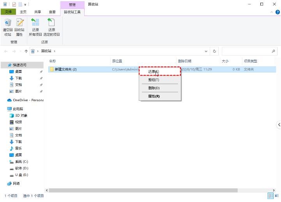Click the side-panel arrow at right window edge
Viewport: 281px width, 202px height.
[279, 125]
